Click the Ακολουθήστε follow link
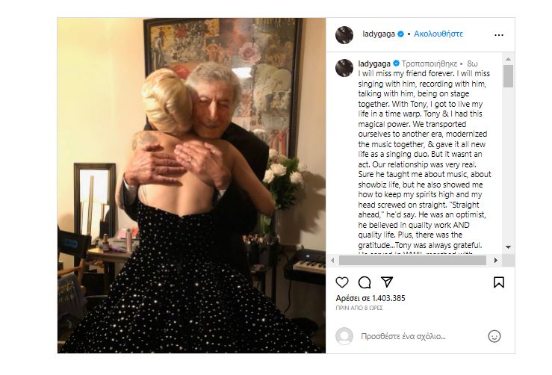 (438, 34)
